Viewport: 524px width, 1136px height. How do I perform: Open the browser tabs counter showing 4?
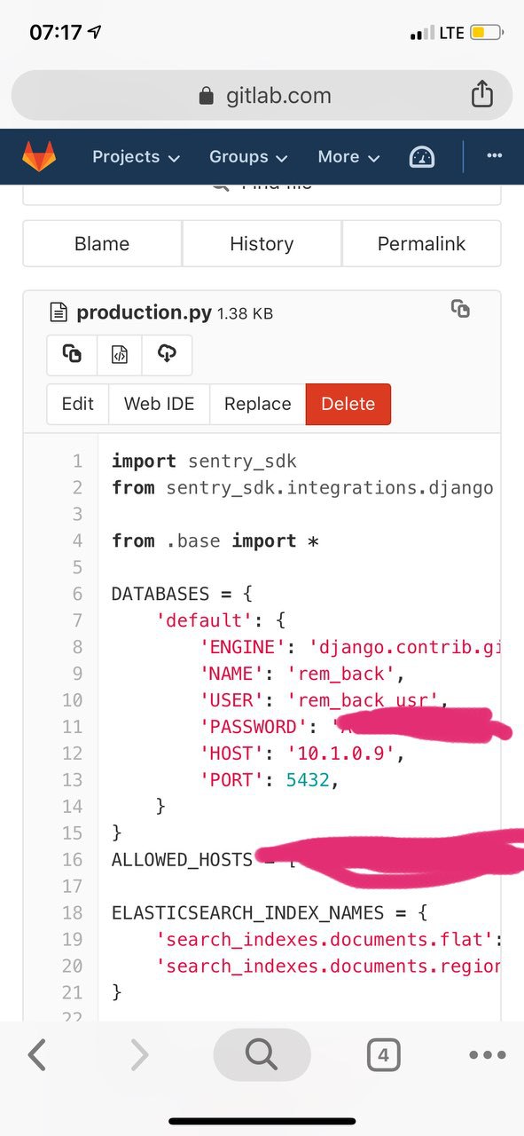[383, 1055]
